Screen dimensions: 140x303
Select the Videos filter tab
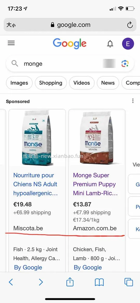(x=82, y=83)
